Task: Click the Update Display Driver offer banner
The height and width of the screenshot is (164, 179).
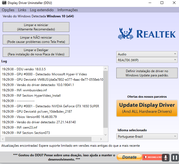Action: [147, 108]
